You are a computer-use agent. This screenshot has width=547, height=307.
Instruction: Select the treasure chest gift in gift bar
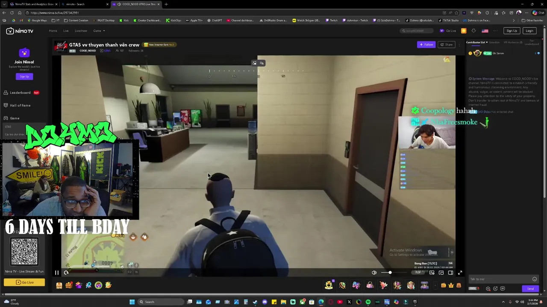424,285
